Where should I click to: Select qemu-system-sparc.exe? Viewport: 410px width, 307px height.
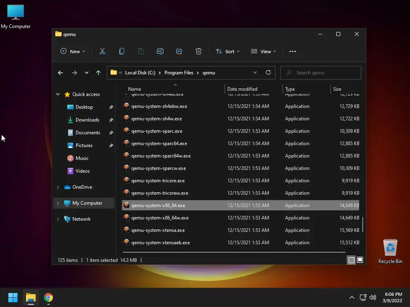pyautogui.click(x=241, y=131)
